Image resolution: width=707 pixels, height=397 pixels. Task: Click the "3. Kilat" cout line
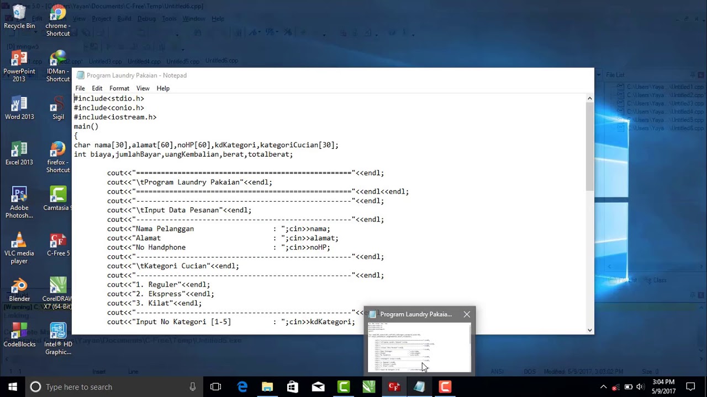click(x=154, y=303)
